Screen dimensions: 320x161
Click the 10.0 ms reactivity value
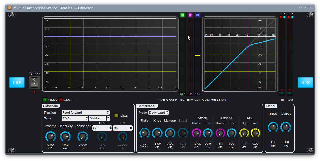(65, 145)
